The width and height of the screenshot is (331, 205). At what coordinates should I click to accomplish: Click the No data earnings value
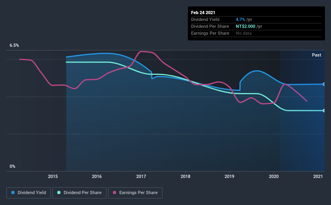pyautogui.click(x=244, y=33)
